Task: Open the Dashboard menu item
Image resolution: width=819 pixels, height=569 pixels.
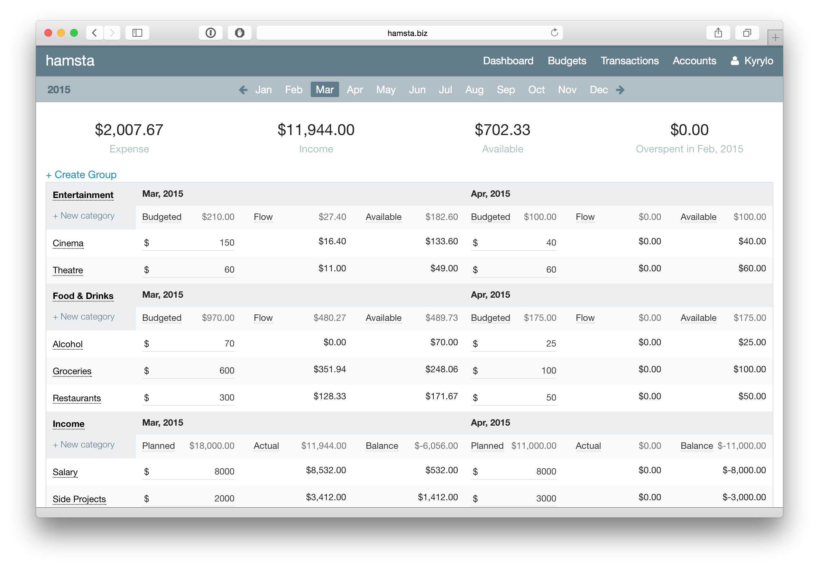Action: coord(508,61)
